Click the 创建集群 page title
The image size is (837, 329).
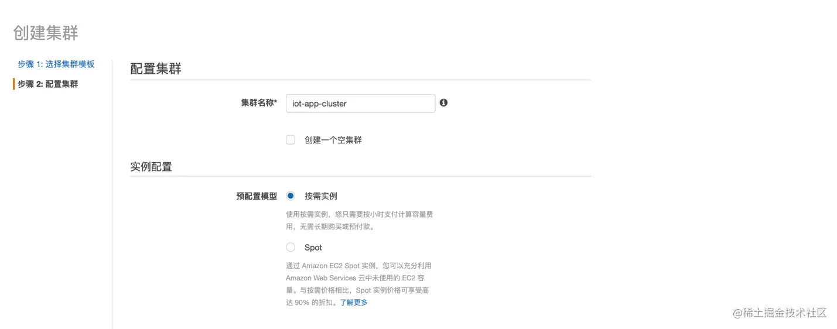click(x=46, y=33)
